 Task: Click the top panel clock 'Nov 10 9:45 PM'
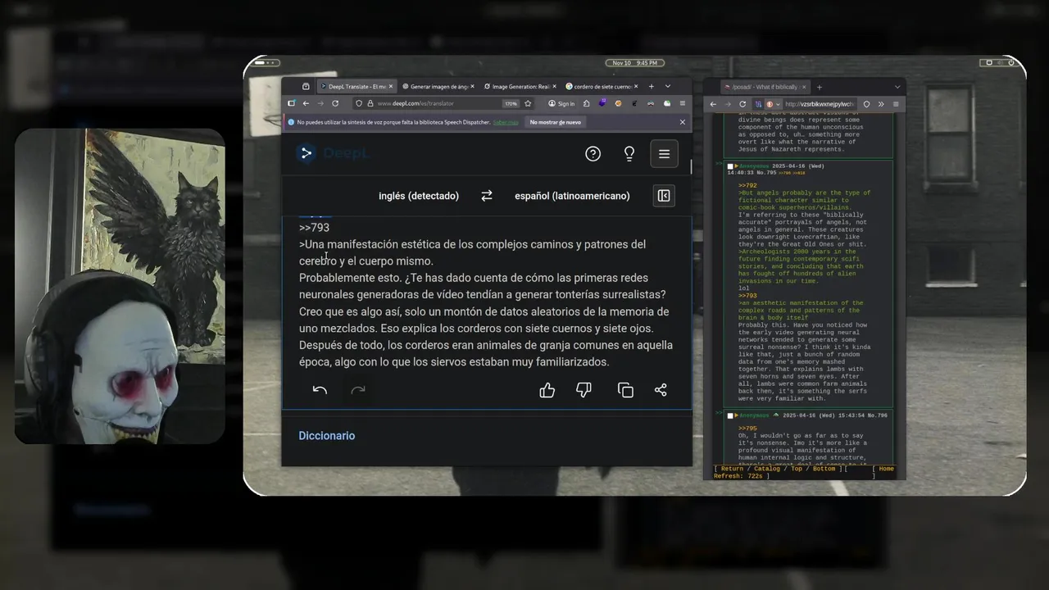pos(634,63)
